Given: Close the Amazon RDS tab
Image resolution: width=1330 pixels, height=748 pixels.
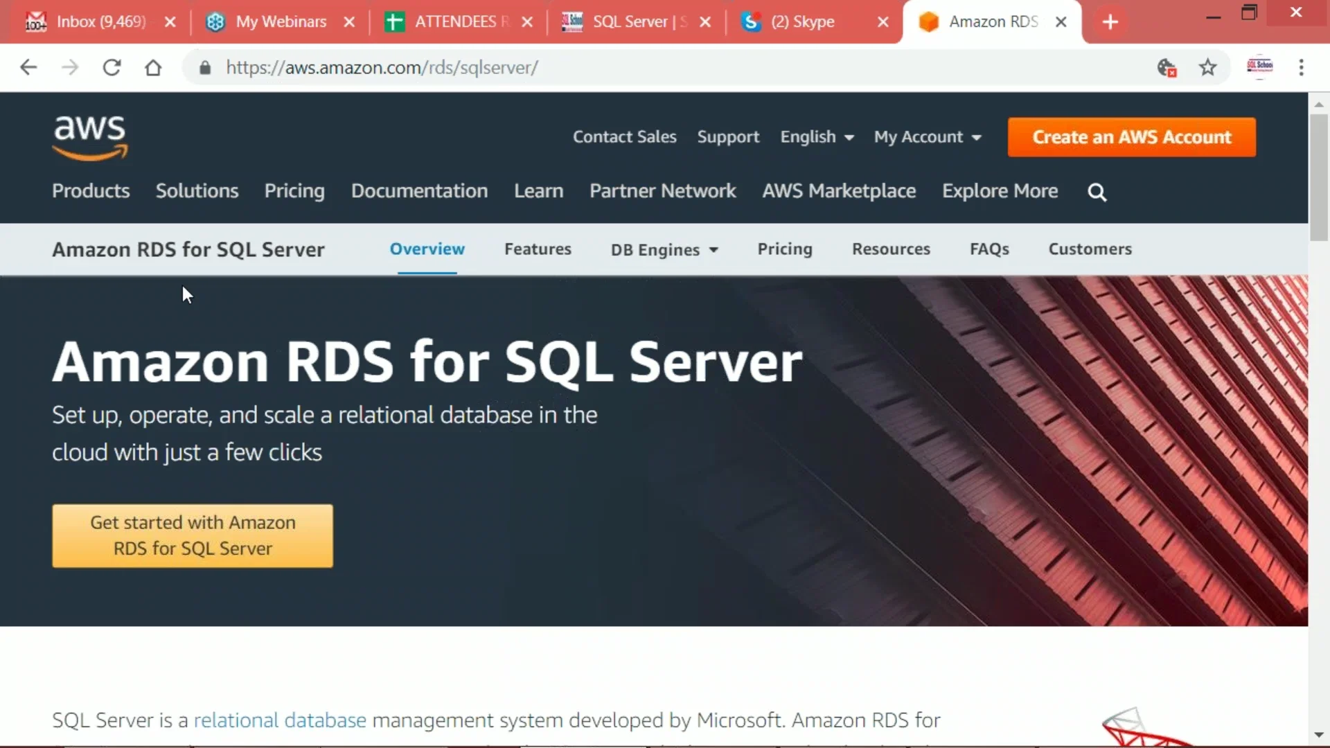Looking at the screenshot, I should coord(1061,22).
